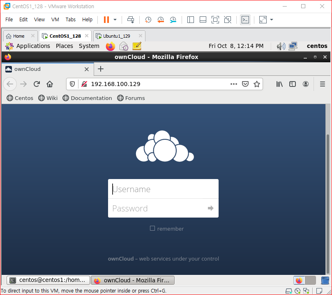Open the VMware console view button
332x295 pixels.
[245, 20]
